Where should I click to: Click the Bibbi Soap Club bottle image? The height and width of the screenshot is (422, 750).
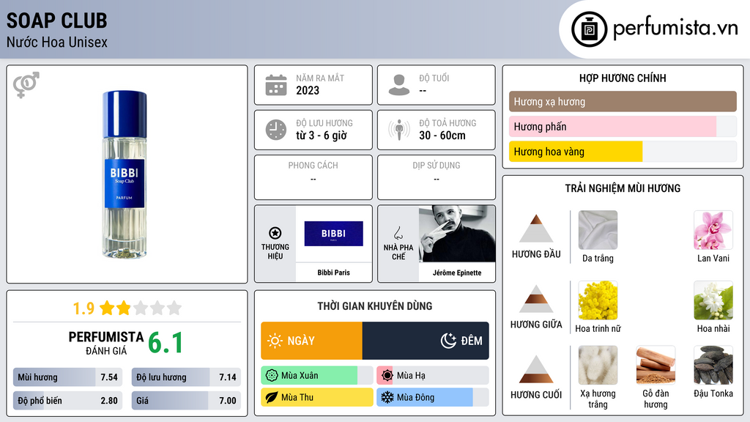tap(125, 174)
